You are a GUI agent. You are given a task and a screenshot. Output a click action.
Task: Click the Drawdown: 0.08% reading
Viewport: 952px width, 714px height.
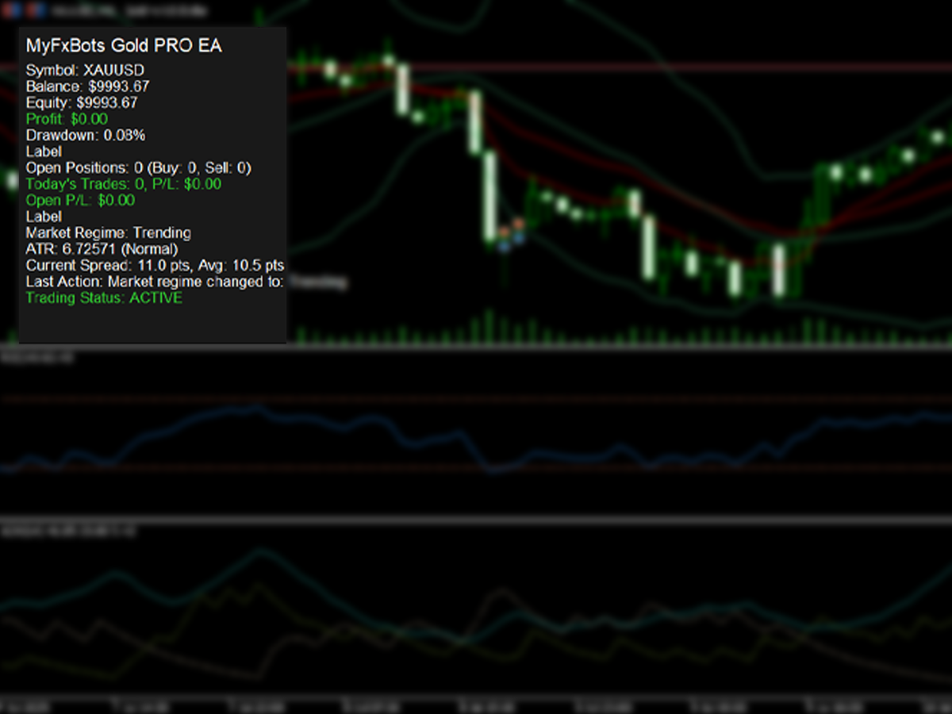click(86, 135)
